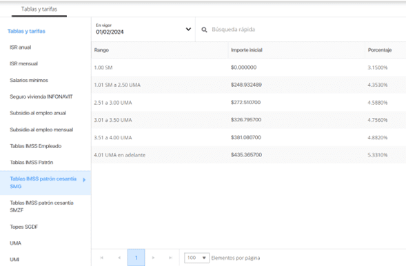Open Tablas IMSS Patrón entry
Screen dimensions: 406x266
[x=32, y=162]
